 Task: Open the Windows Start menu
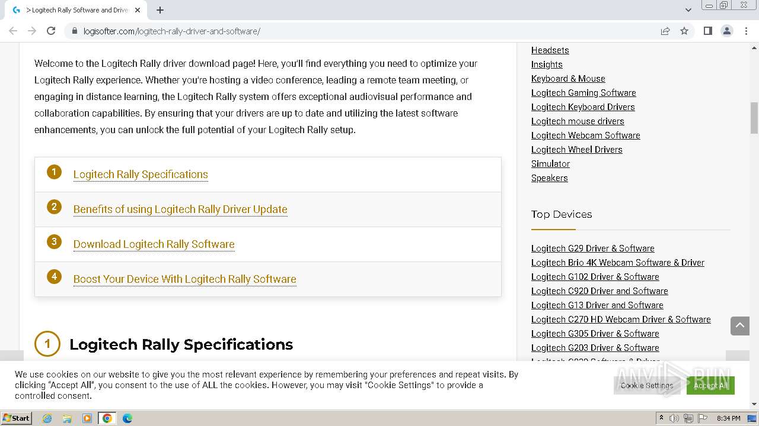click(x=16, y=418)
